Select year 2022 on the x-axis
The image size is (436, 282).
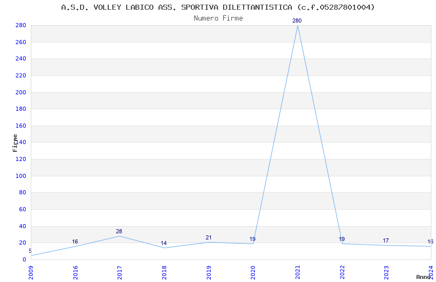click(342, 273)
